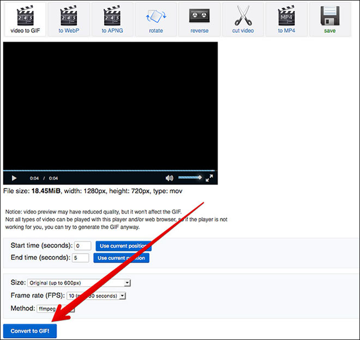360x340 pixels.
Task: Click the Start time input field
Action: coord(82,246)
